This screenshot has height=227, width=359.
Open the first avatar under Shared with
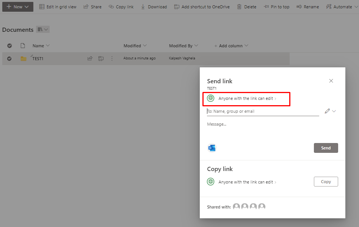[236, 206]
